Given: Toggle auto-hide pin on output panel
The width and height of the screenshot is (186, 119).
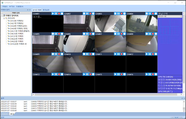Looking at the screenshot, I should tap(182, 98).
